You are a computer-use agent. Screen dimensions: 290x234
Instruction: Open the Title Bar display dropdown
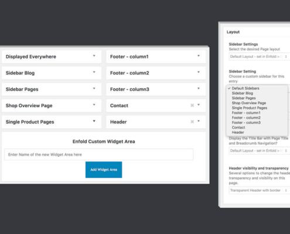coord(260,150)
